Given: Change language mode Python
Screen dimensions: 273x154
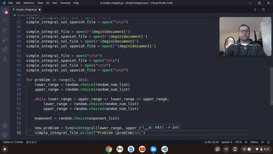Looking at the screenshot, I should click(254, 142).
